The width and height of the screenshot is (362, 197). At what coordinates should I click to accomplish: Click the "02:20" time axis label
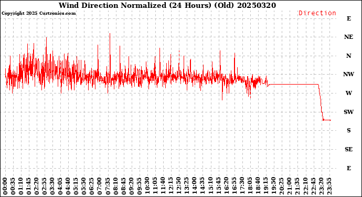[37, 186]
